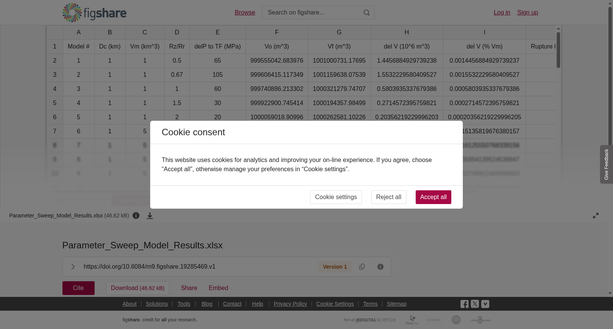
Task: Click the 'Vo (m^3)' header cell
Action: pyautogui.click(x=277, y=47)
